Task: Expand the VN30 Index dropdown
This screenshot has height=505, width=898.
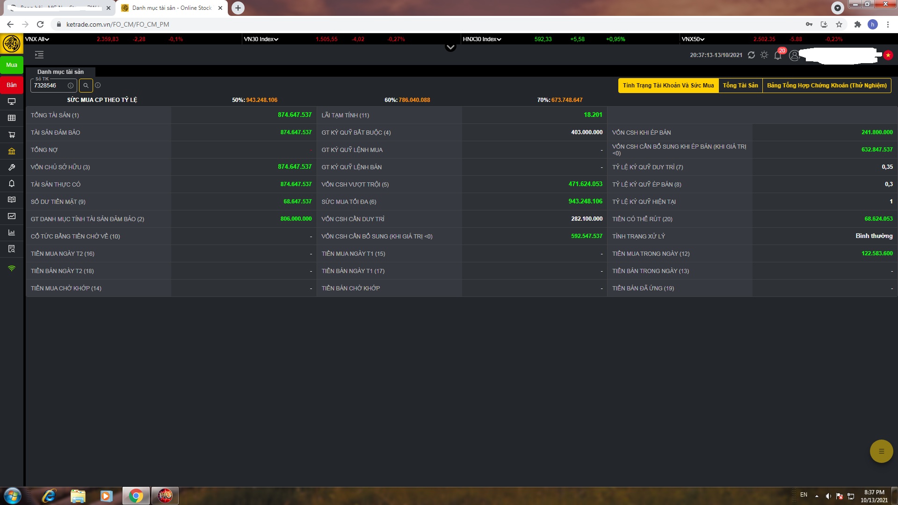Action: tap(261, 39)
